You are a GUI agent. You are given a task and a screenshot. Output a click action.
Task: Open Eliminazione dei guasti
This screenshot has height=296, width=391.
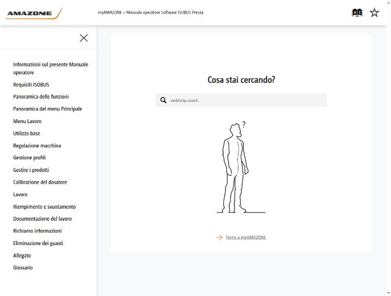38,243
